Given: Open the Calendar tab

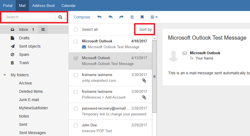Looking at the screenshot, I should (68, 6).
